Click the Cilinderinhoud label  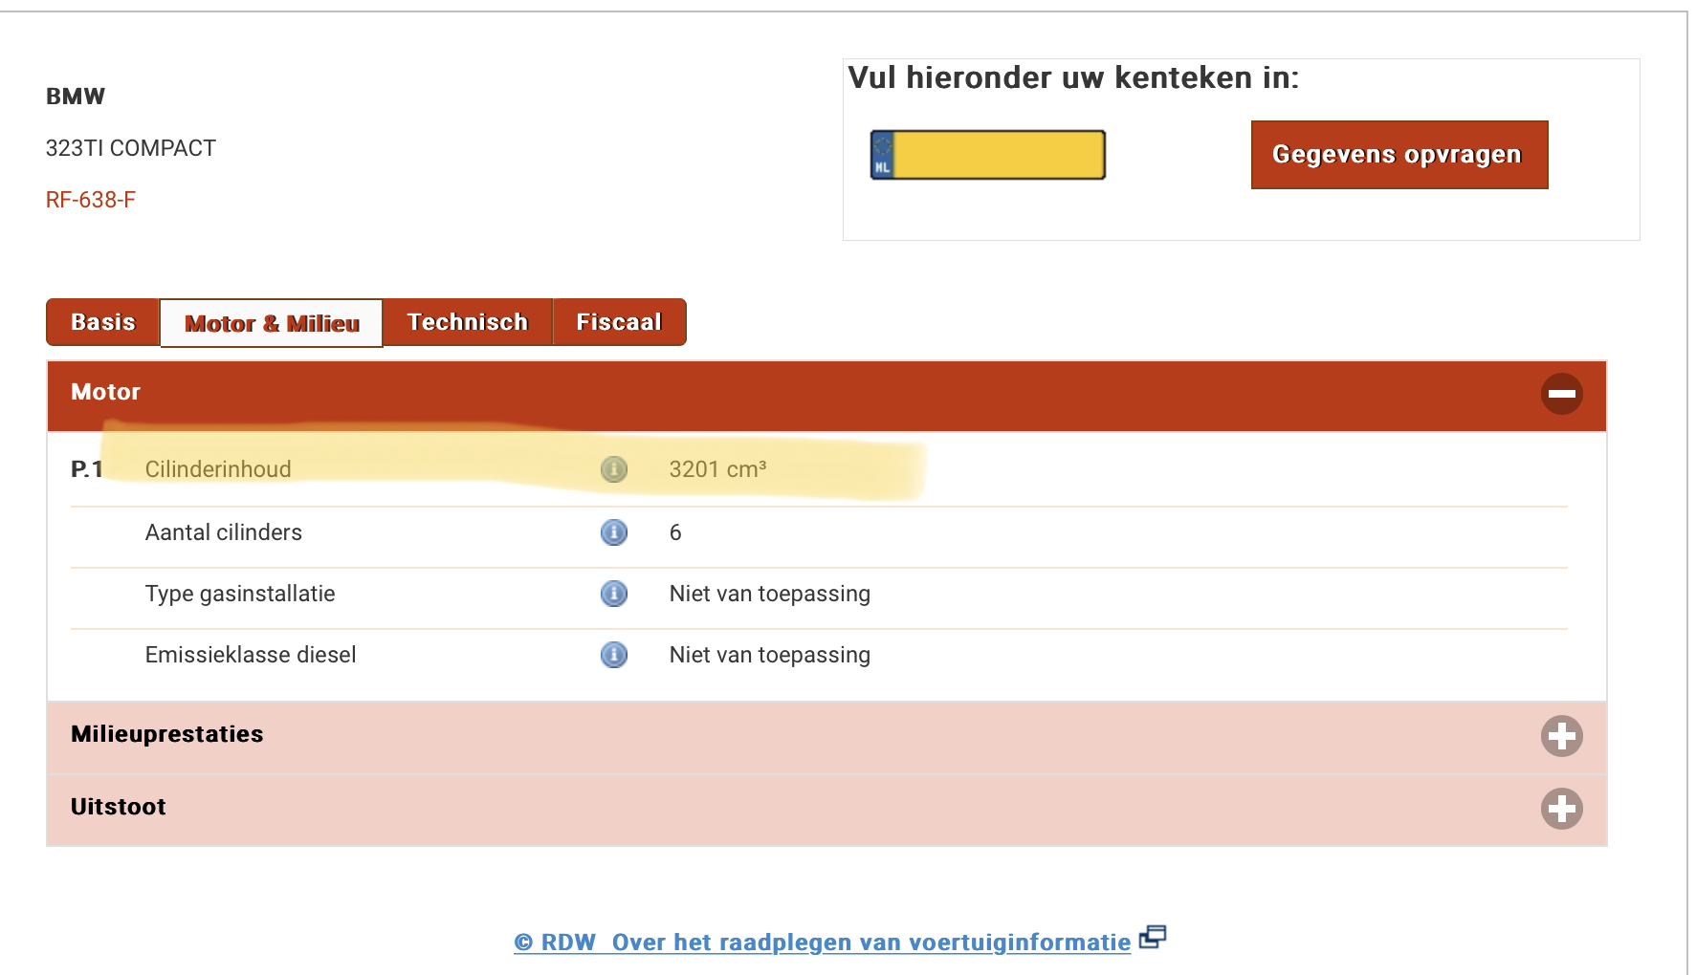[218, 469]
